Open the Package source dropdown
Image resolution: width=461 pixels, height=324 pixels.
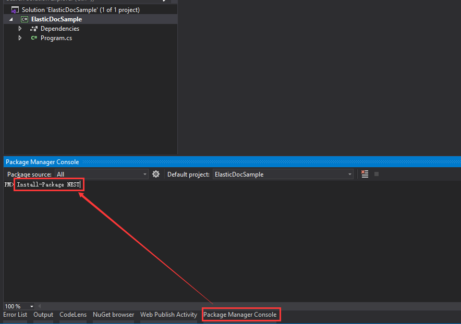point(102,174)
